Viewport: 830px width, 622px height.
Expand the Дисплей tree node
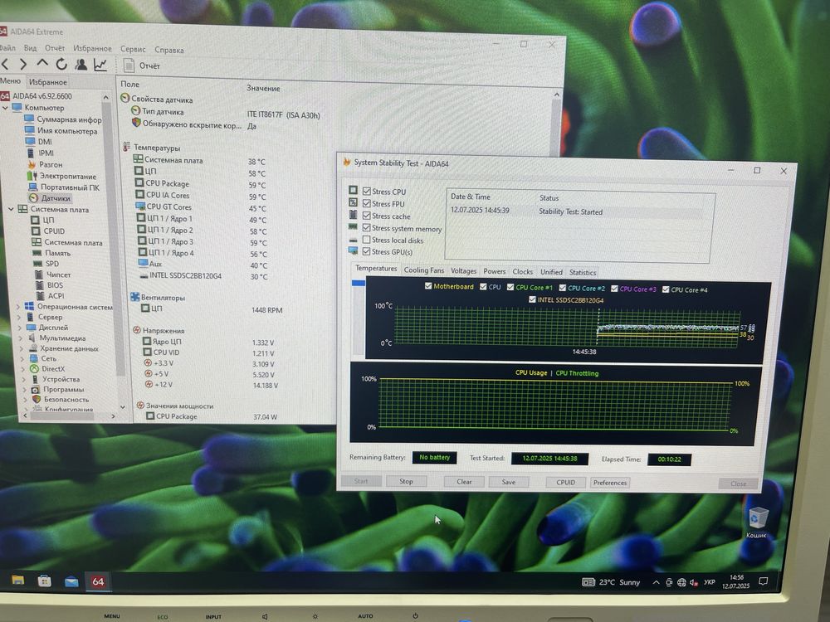tap(20, 328)
